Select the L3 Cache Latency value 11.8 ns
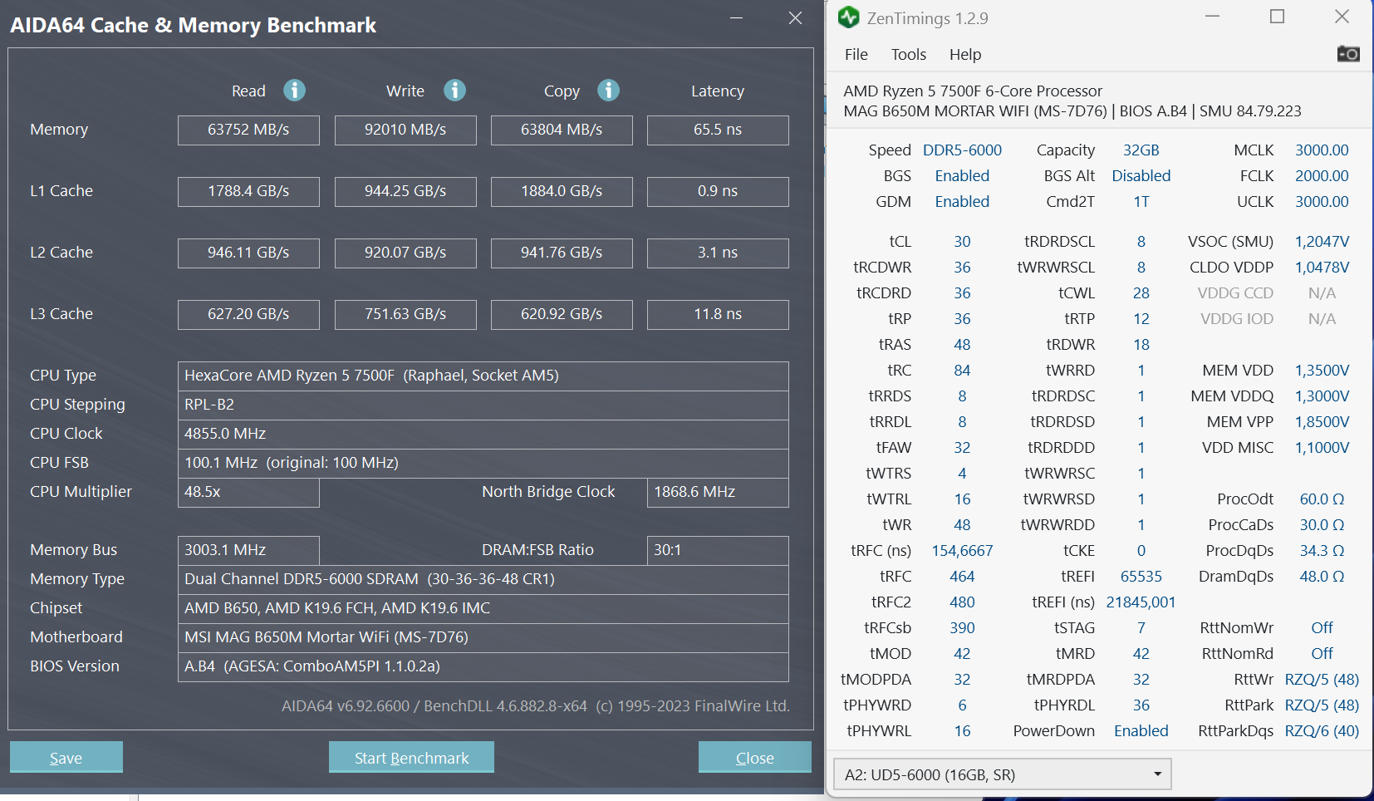This screenshot has height=801, width=1374. click(x=718, y=315)
